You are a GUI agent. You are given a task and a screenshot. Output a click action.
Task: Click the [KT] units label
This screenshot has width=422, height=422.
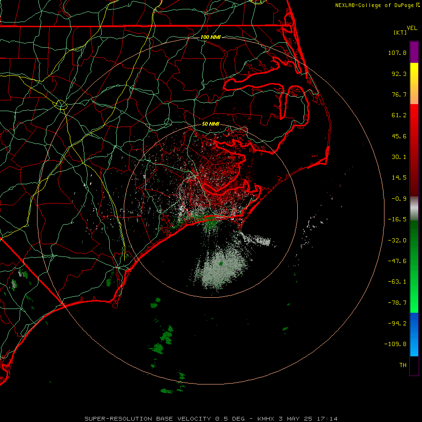pos(400,32)
